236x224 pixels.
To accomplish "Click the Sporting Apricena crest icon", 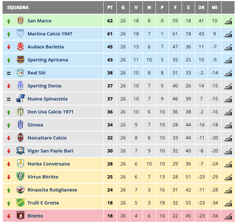I will point(20,60).
